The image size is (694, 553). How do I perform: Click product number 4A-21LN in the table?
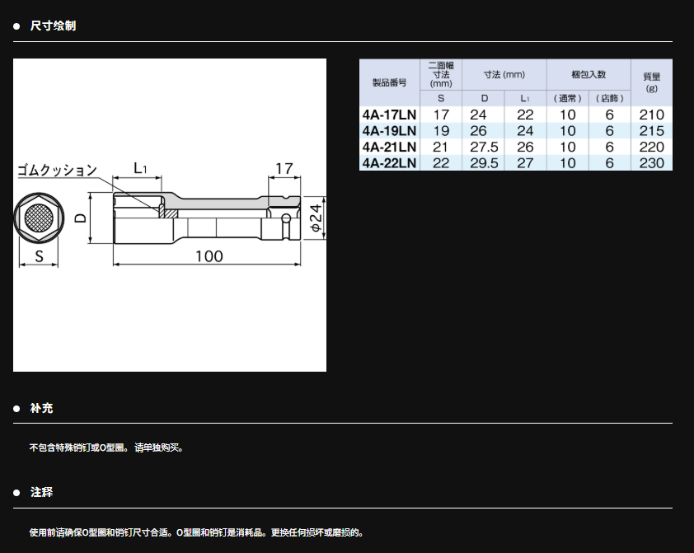(x=389, y=147)
